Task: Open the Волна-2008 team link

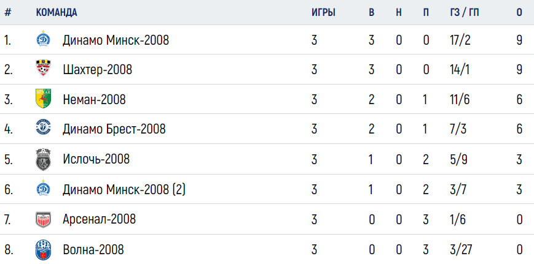Action: click(93, 250)
